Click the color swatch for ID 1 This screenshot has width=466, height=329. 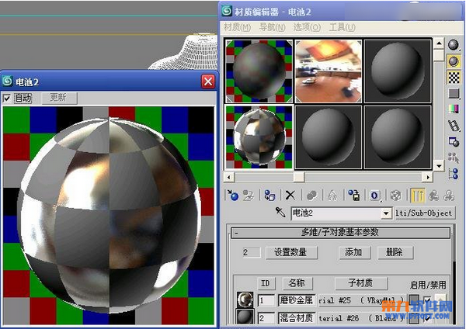(414, 300)
